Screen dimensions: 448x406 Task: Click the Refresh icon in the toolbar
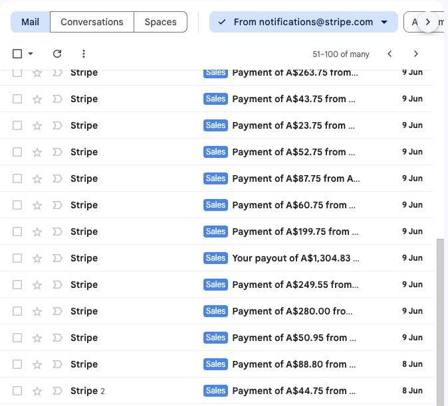(x=57, y=54)
